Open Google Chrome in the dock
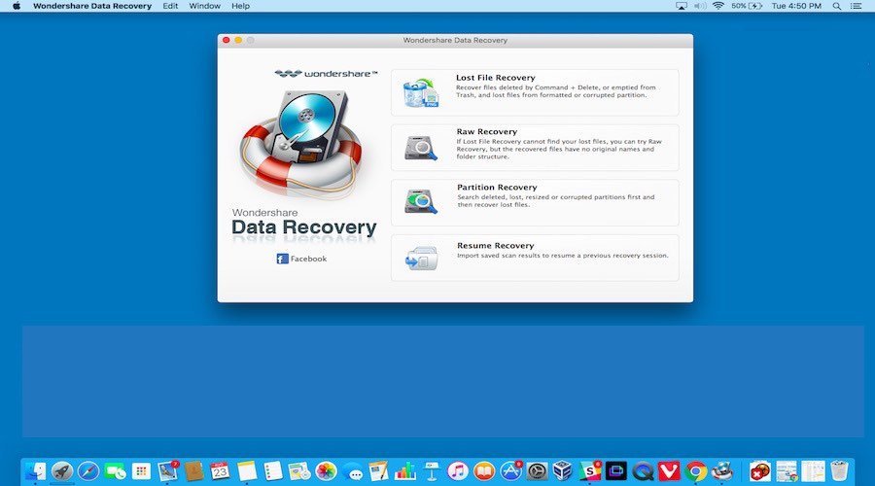Image resolution: width=875 pixels, height=486 pixels. [695, 471]
